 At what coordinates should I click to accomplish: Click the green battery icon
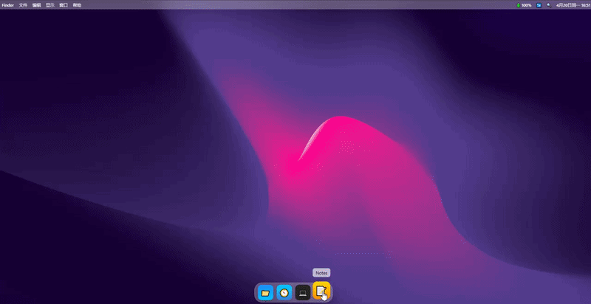[517, 4]
